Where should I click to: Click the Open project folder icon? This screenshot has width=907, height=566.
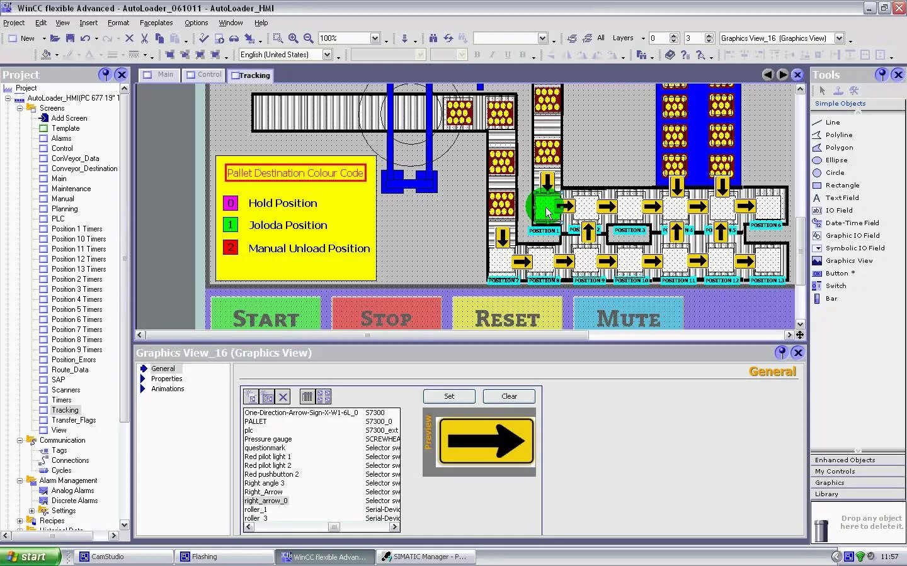55,38
